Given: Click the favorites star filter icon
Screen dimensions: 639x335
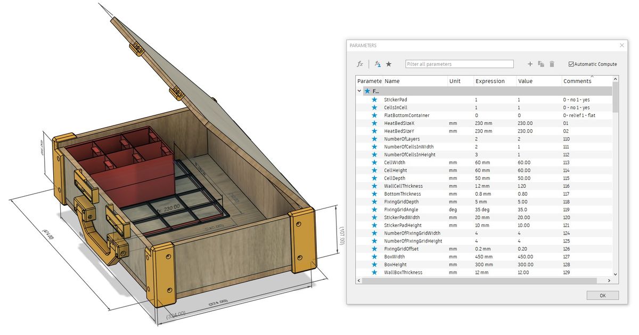Looking at the screenshot, I should tap(389, 64).
